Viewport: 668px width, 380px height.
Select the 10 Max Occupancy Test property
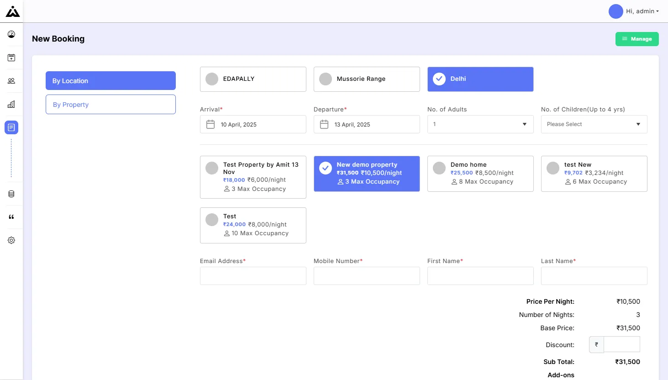pyautogui.click(x=252, y=225)
